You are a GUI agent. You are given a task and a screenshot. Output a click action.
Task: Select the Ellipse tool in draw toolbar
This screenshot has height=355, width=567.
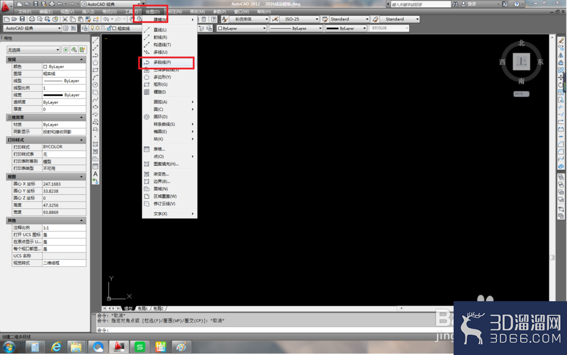pos(95,107)
